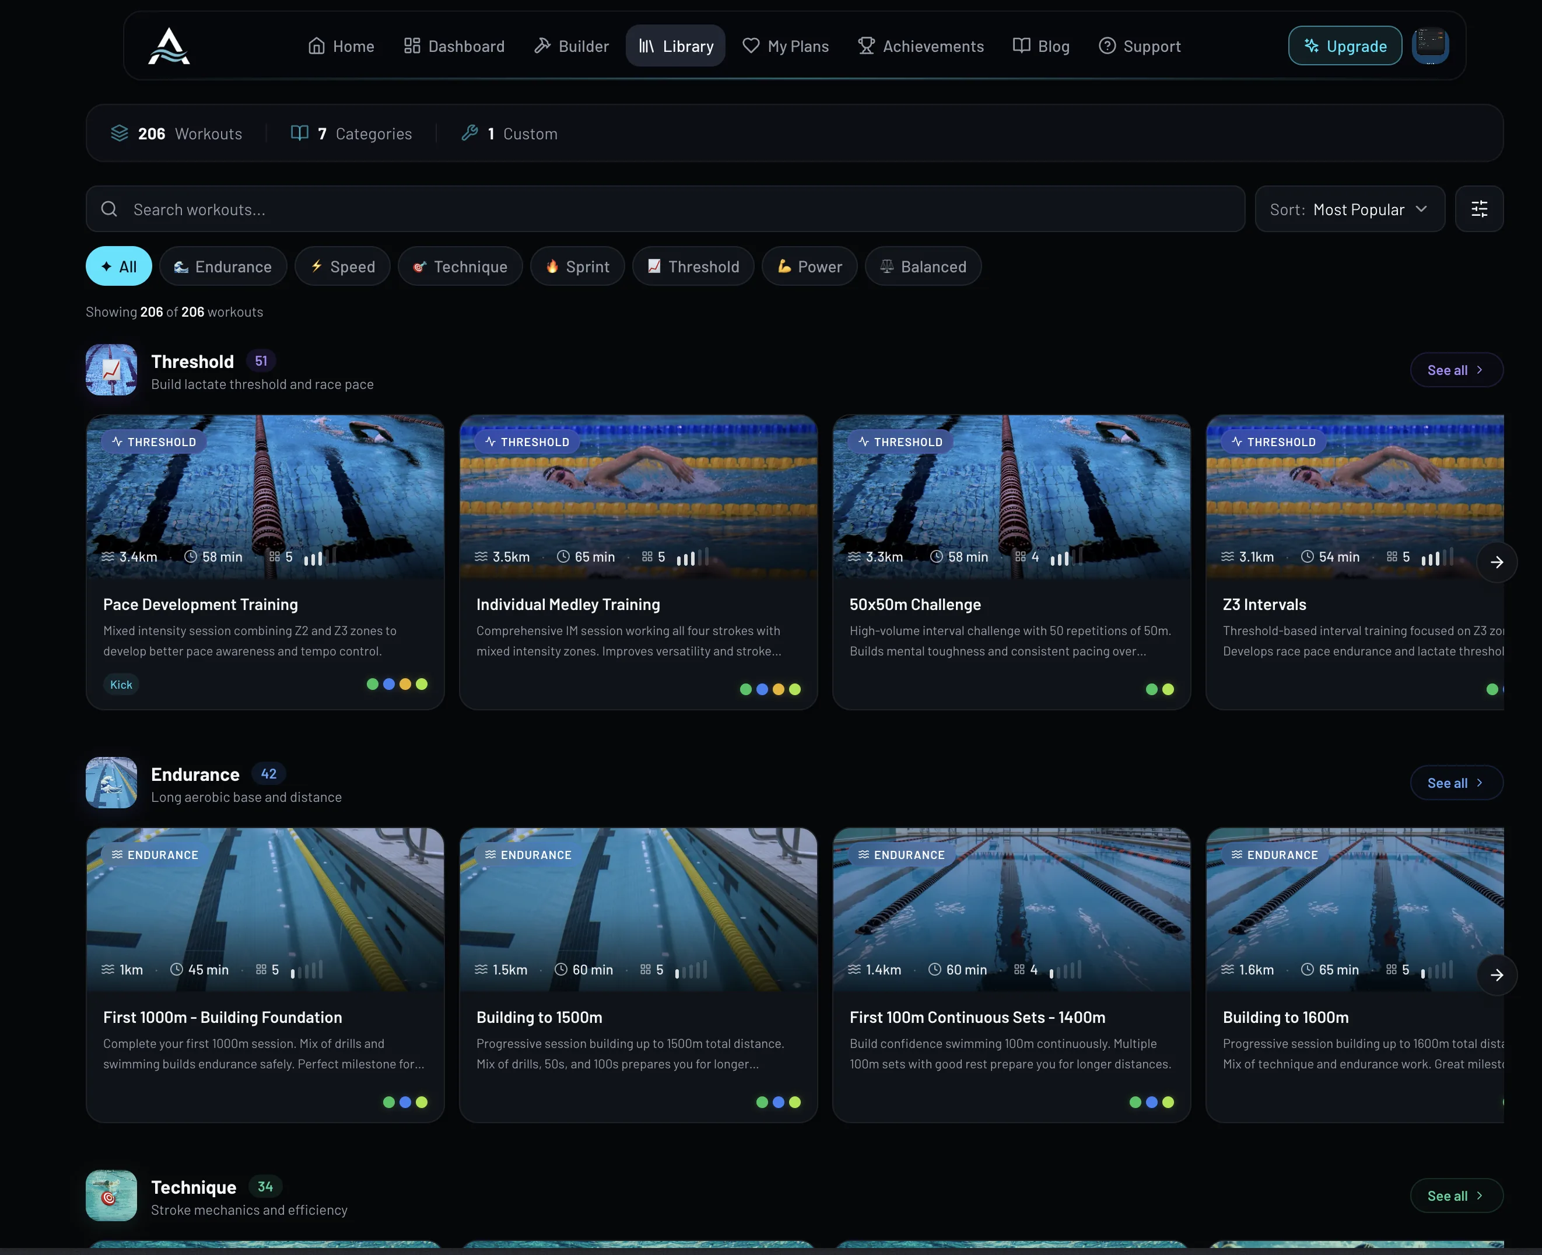Focus the Search workouts field
The image size is (1542, 1255).
pos(665,209)
